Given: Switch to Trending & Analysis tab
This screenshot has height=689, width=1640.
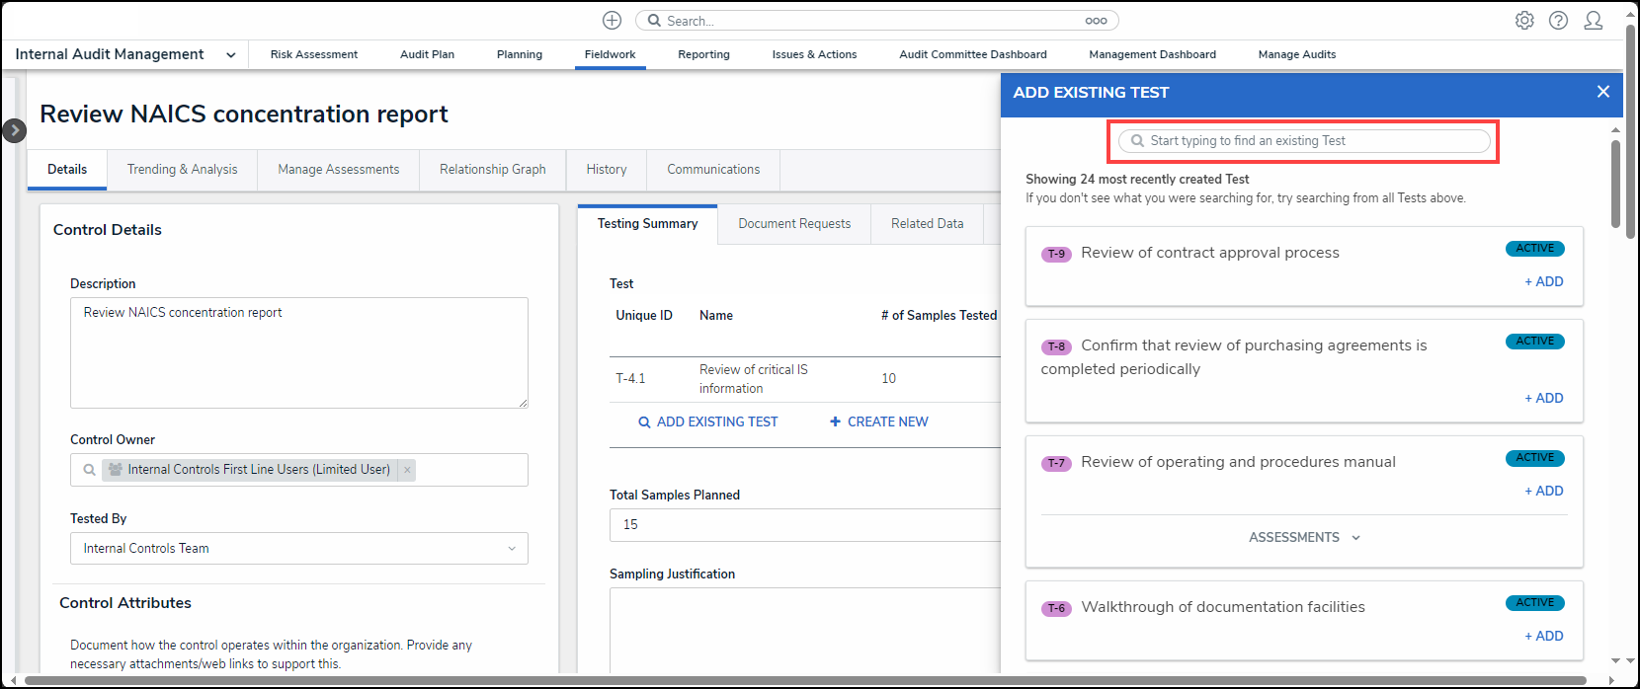Looking at the screenshot, I should click(182, 170).
